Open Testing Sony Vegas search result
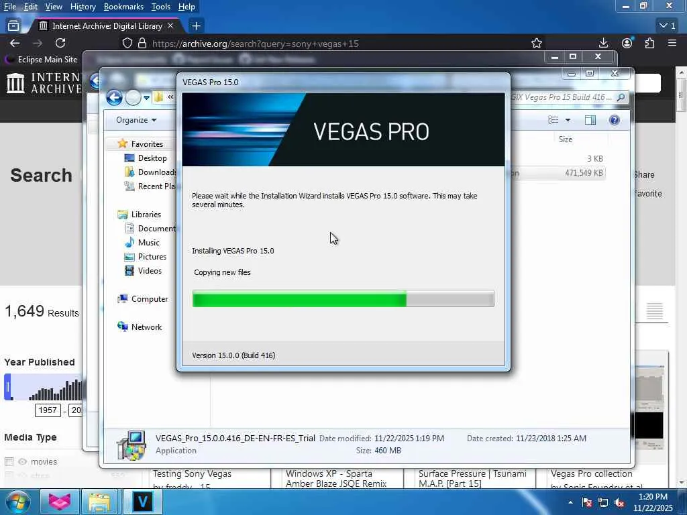The height and width of the screenshot is (515, 687). tap(192, 474)
